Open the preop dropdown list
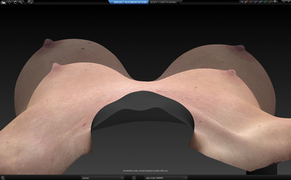This screenshot has height=180, width=291. 102,178
